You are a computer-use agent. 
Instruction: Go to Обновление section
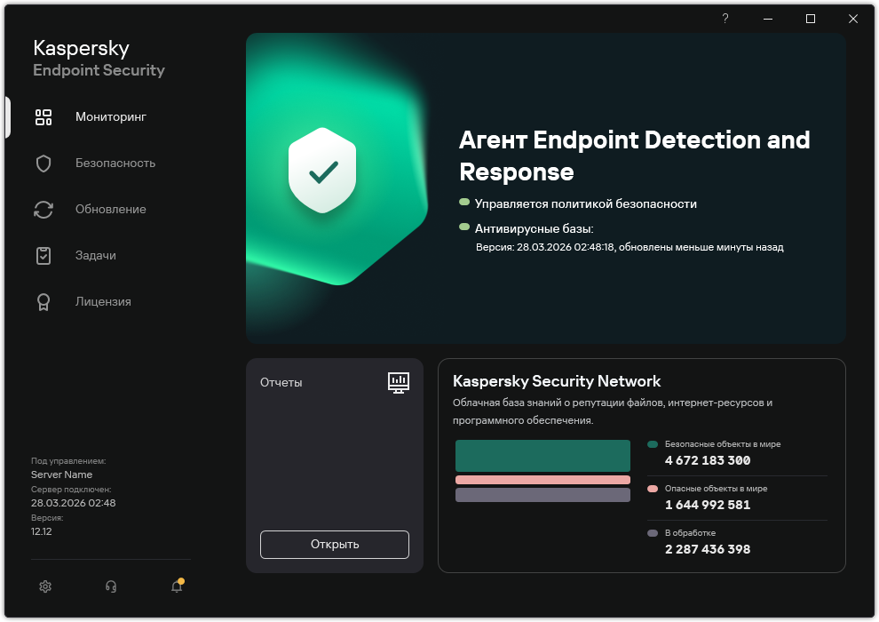coord(110,209)
